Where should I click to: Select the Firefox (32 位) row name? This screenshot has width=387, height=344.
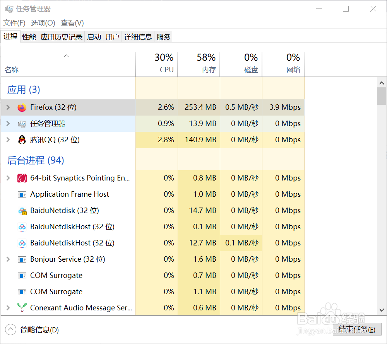click(53, 107)
